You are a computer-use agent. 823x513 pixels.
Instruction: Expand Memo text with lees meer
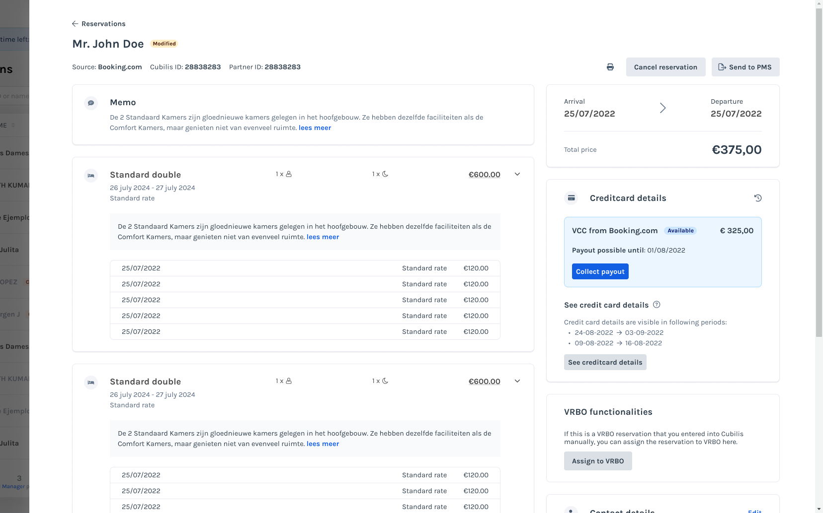315,128
